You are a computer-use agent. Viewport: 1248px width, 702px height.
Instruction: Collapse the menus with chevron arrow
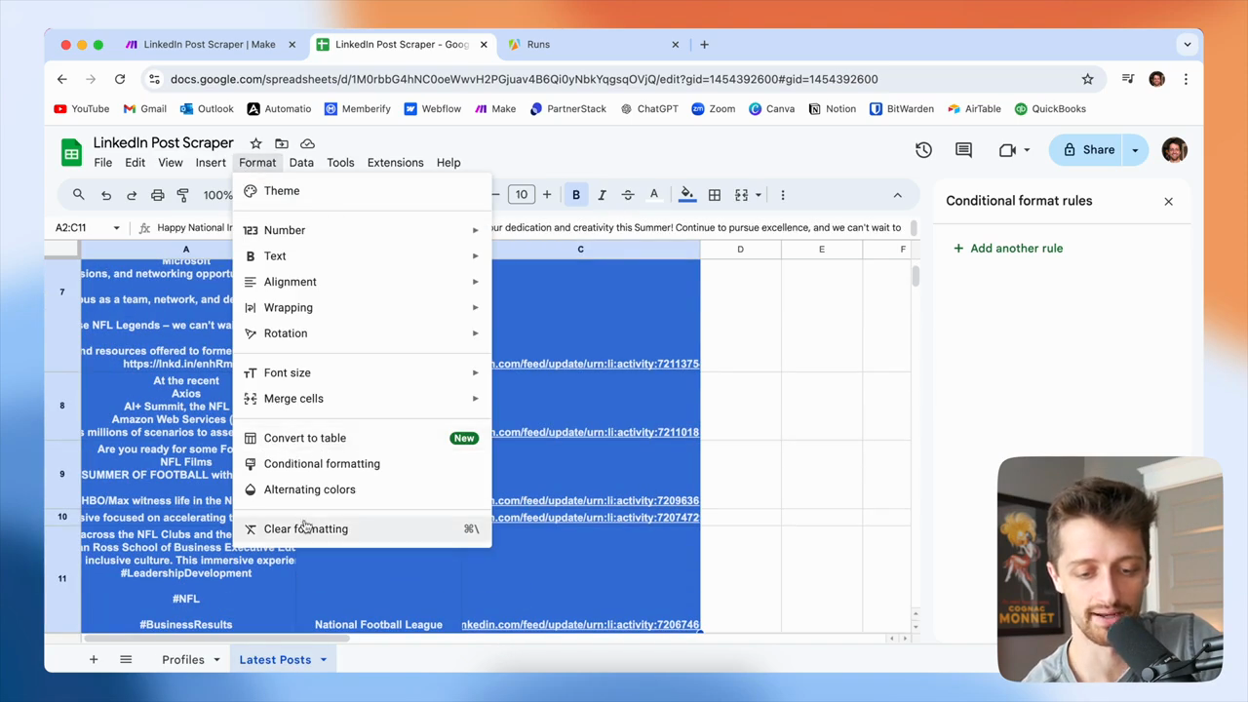click(x=897, y=195)
